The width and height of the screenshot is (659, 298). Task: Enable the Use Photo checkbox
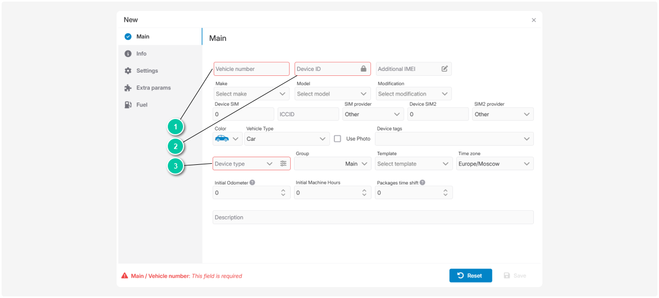coord(338,139)
